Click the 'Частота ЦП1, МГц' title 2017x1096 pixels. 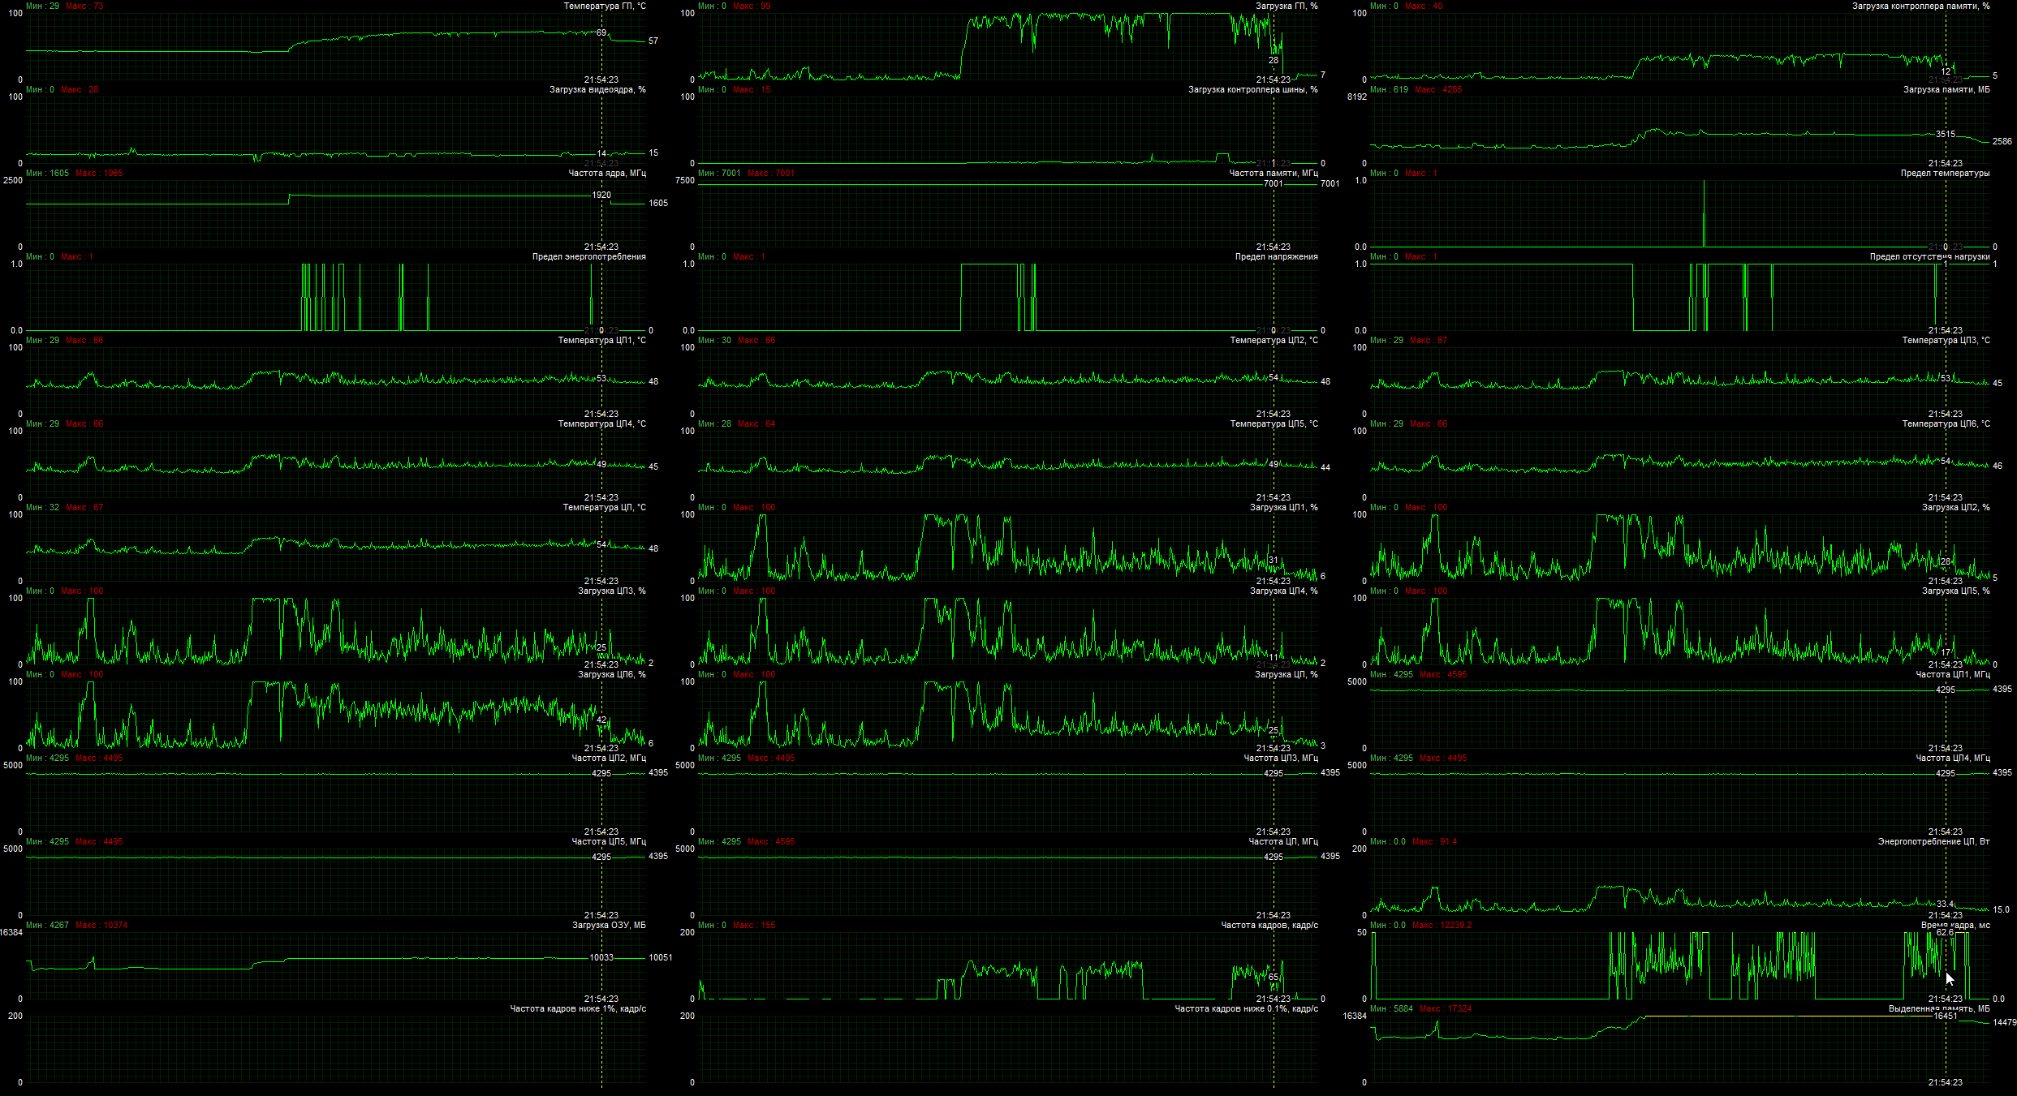click(1953, 674)
